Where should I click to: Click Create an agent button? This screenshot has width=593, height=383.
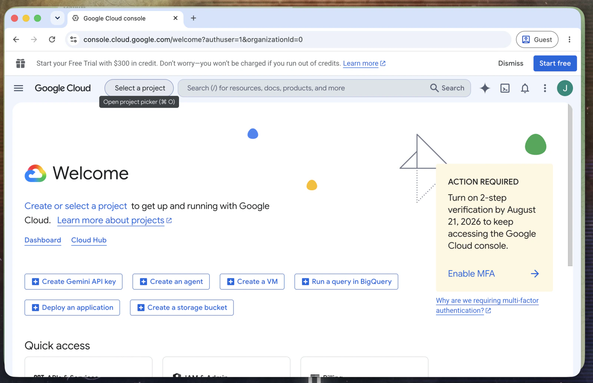(x=171, y=282)
